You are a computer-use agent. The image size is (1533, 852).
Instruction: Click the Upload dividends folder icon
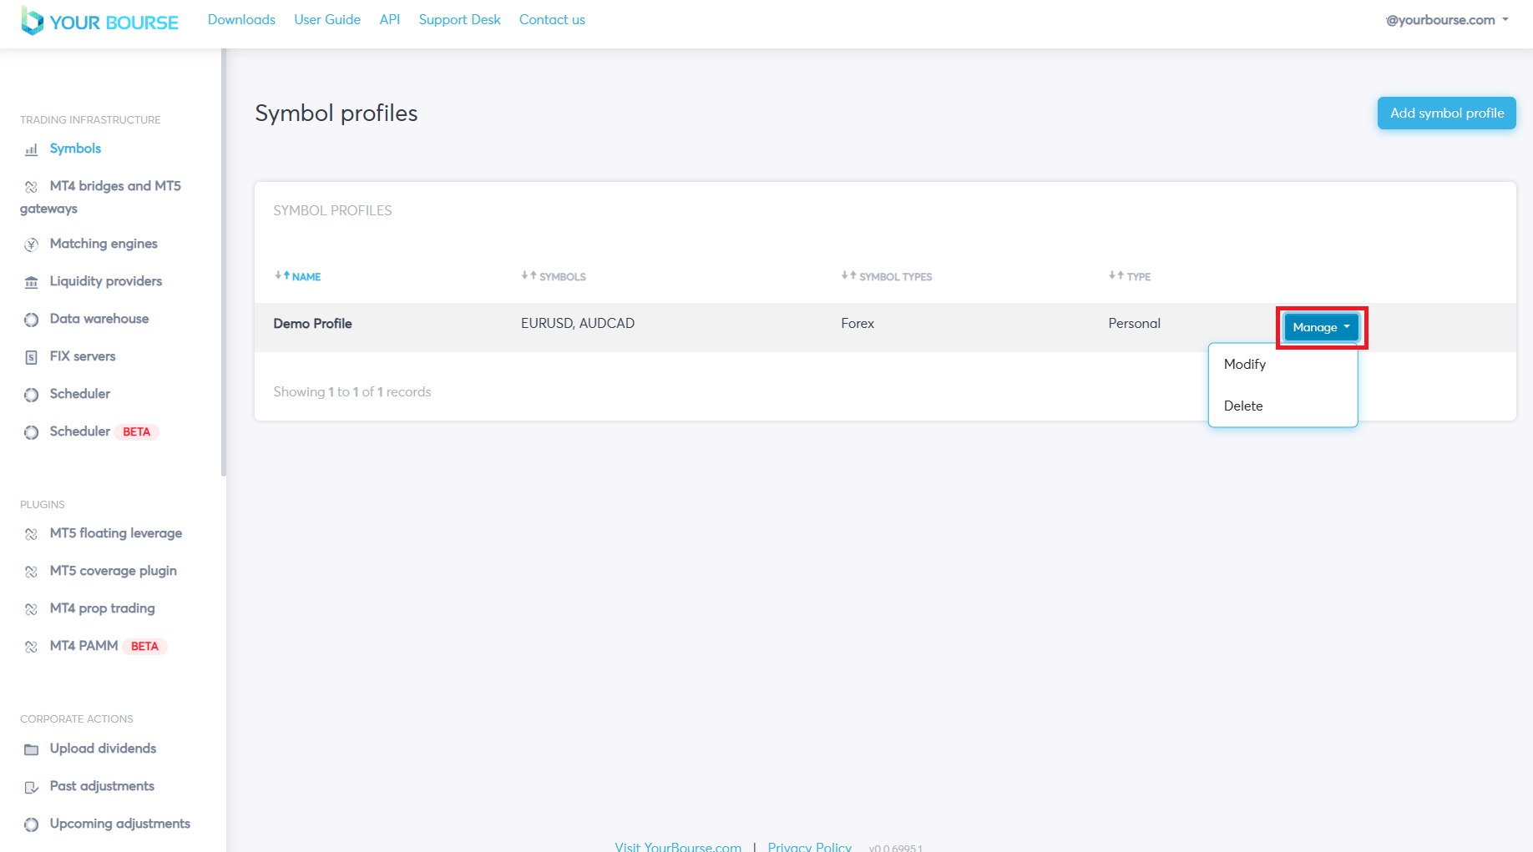[31, 749]
